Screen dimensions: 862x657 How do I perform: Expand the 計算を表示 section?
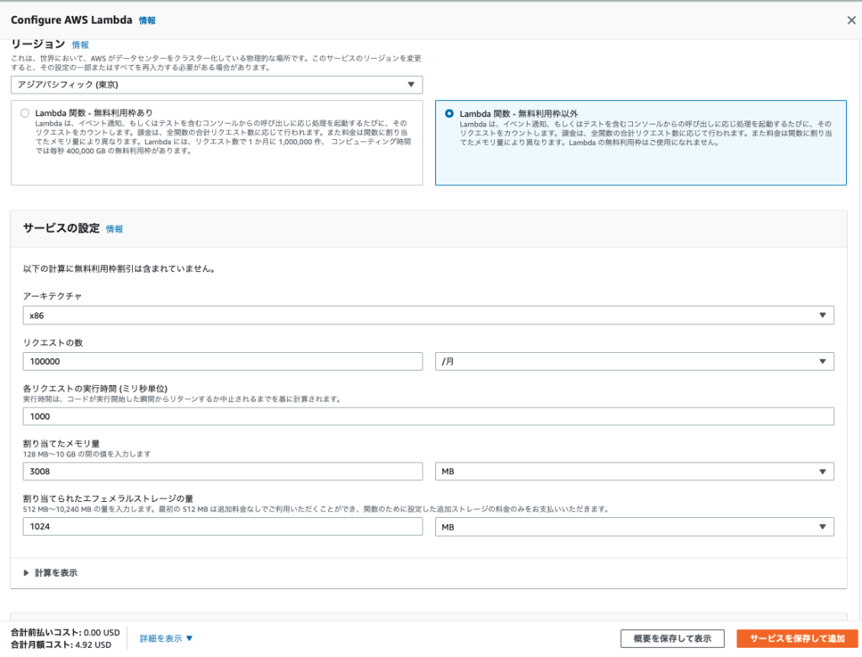51,573
